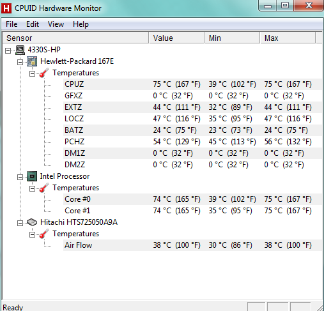Click EXTZ min value 32 °C (89 °F)

pyautogui.click(x=231, y=107)
